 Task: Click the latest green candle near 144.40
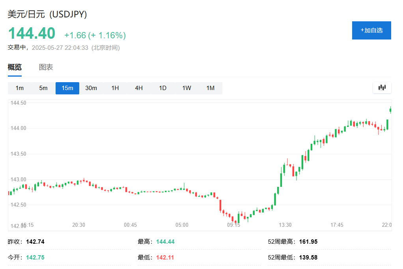tap(391, 110)
